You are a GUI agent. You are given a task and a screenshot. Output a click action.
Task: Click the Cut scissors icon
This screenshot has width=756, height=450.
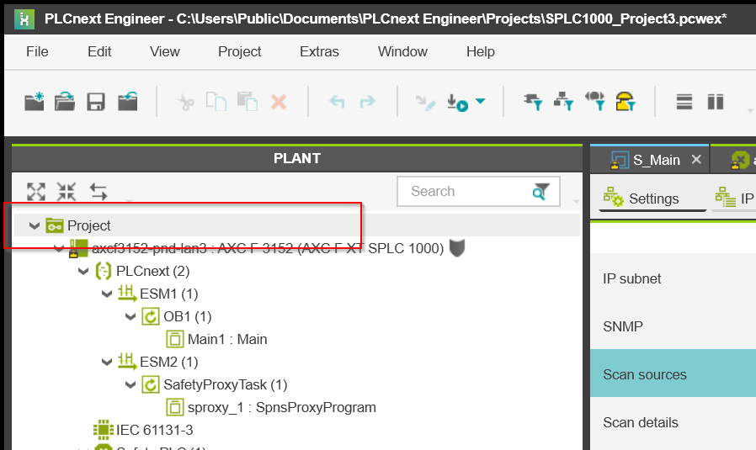(185, 102)
